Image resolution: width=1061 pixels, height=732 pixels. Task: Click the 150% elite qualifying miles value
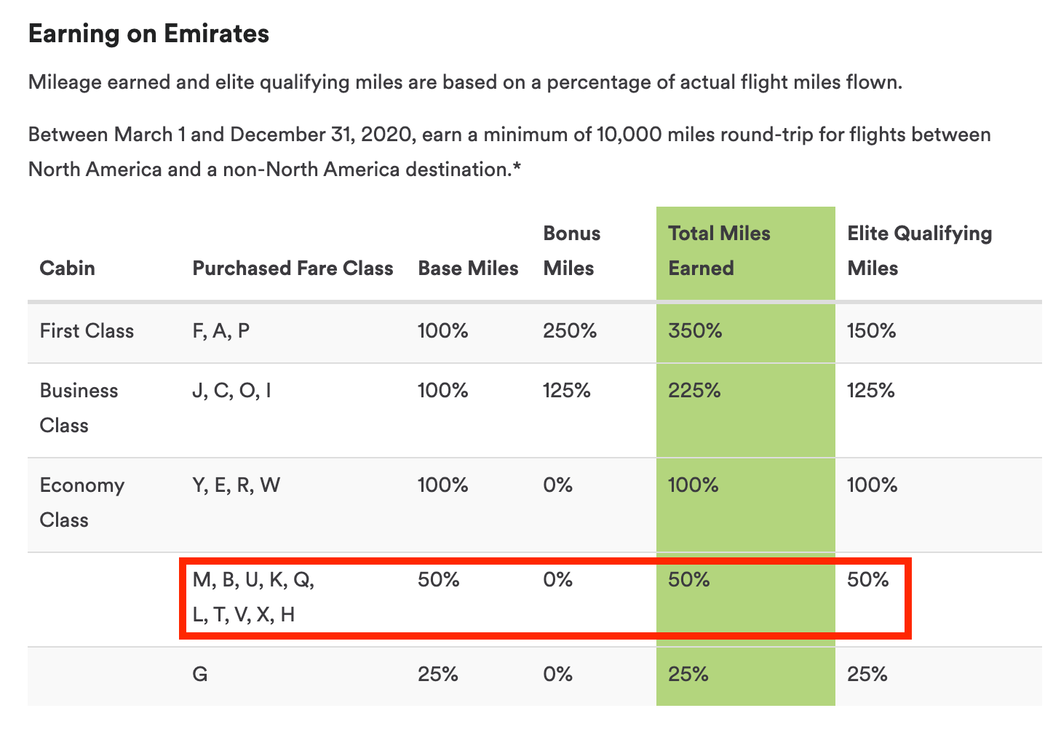coord(871,330)
